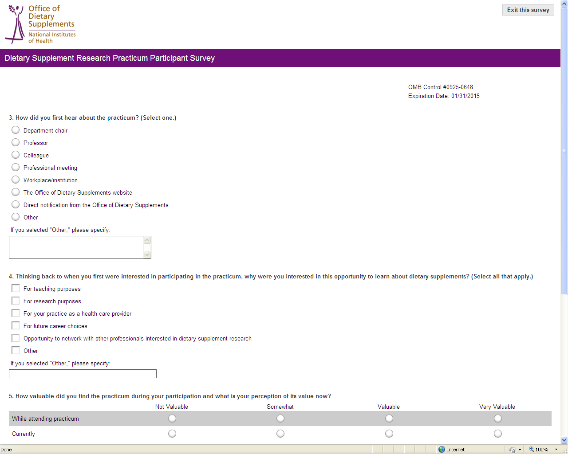
Task: Click the down arrow in the question 3 text area
Action: pos(147,255)
